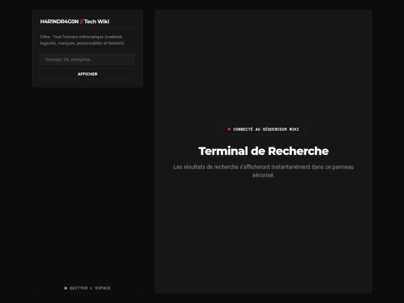The height and width of the screenshot is (303, 404).
Task: Click the QUITTER L'ESPACE button
Action: click(x=88, y=288)
